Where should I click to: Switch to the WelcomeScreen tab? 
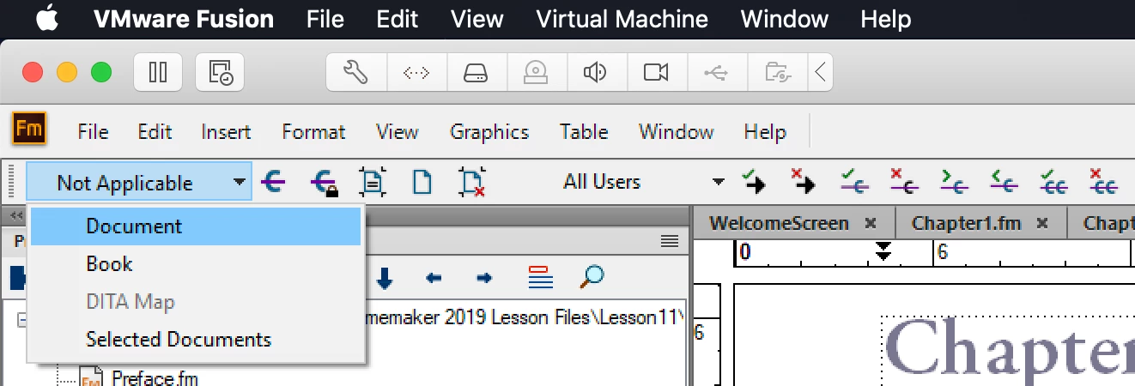pyautogui.click(x=780, y=224)
